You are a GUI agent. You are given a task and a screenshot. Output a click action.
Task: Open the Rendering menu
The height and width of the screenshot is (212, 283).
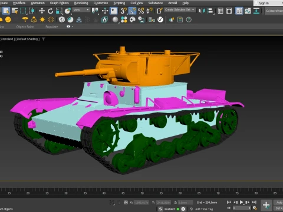tap(81, 3)
